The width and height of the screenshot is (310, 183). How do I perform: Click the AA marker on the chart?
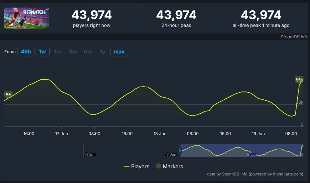pyautogui.click(x=8, y=94)
